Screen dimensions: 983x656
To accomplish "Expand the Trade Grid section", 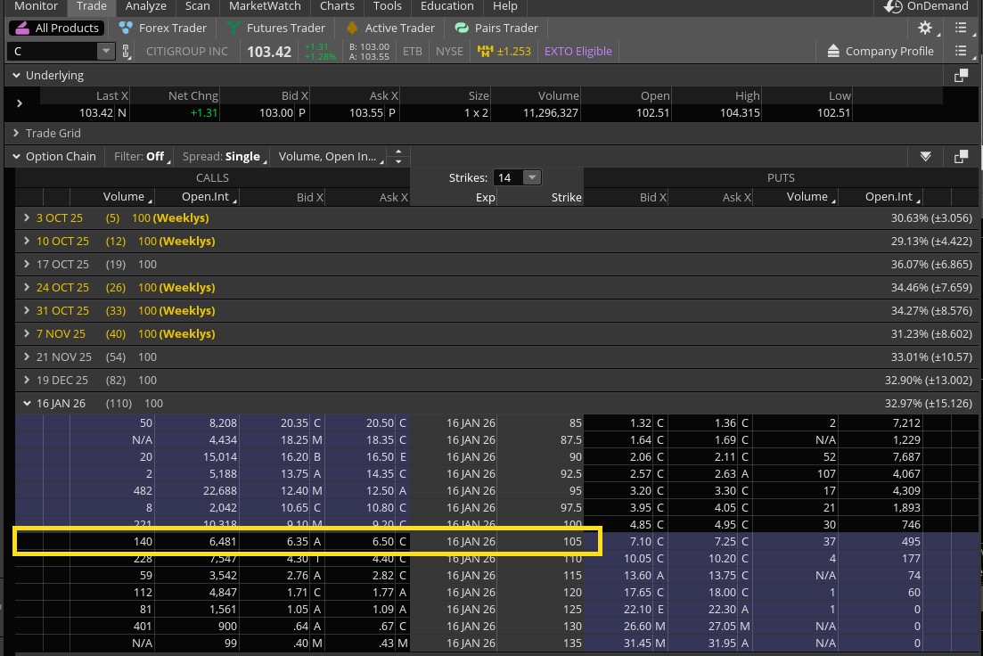I will (17, 133).
